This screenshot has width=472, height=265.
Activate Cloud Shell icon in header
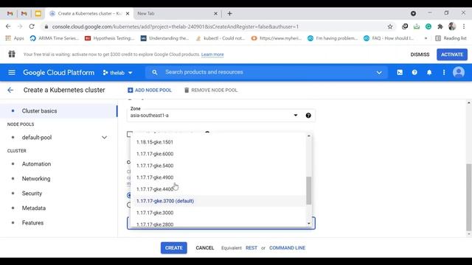(400, 72)
